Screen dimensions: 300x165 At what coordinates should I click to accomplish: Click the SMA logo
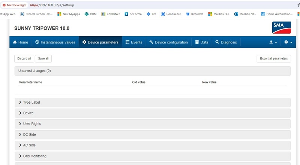(x=282, y=28)
